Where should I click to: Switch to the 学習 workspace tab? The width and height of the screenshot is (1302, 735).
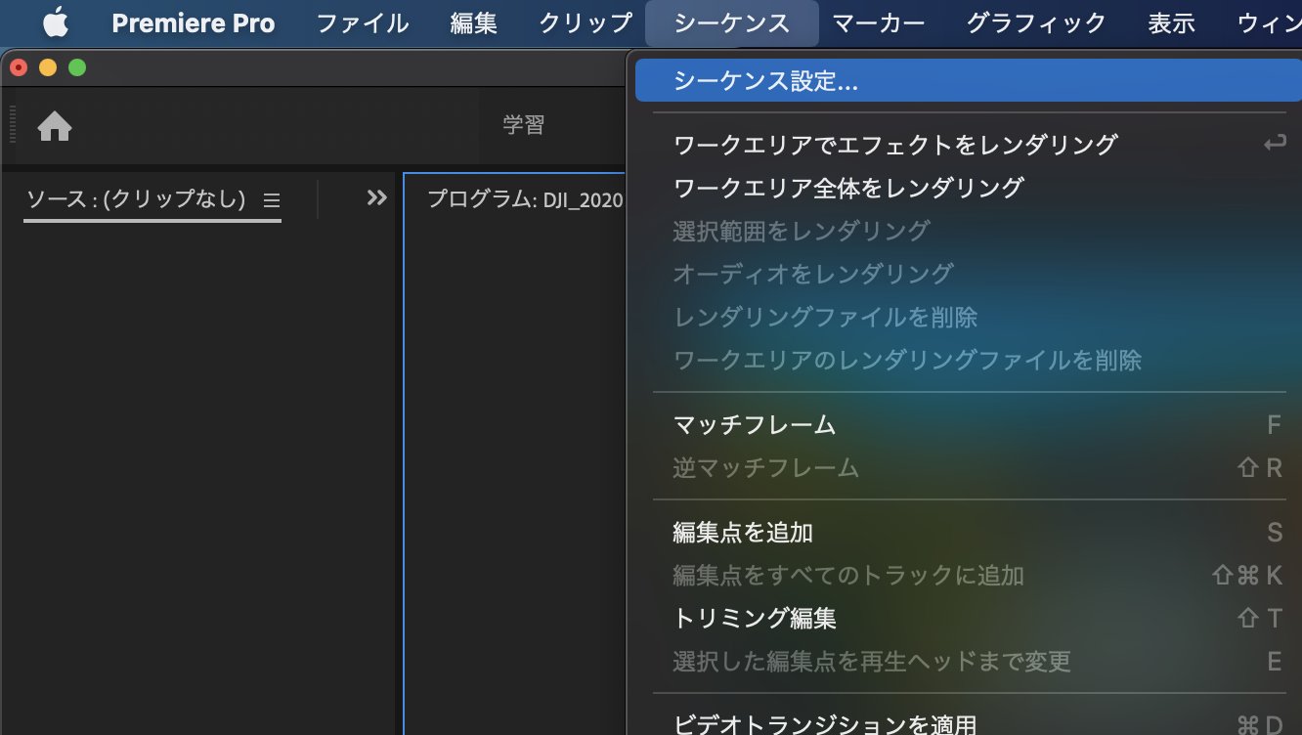[x=524, y=125]
